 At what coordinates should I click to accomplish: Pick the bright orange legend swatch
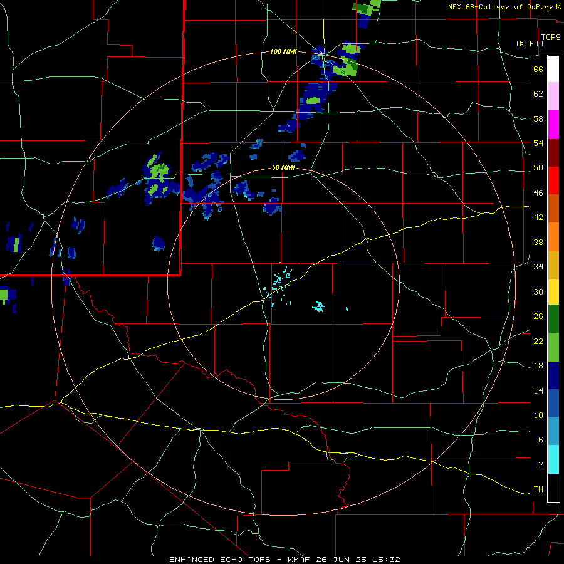553,237
